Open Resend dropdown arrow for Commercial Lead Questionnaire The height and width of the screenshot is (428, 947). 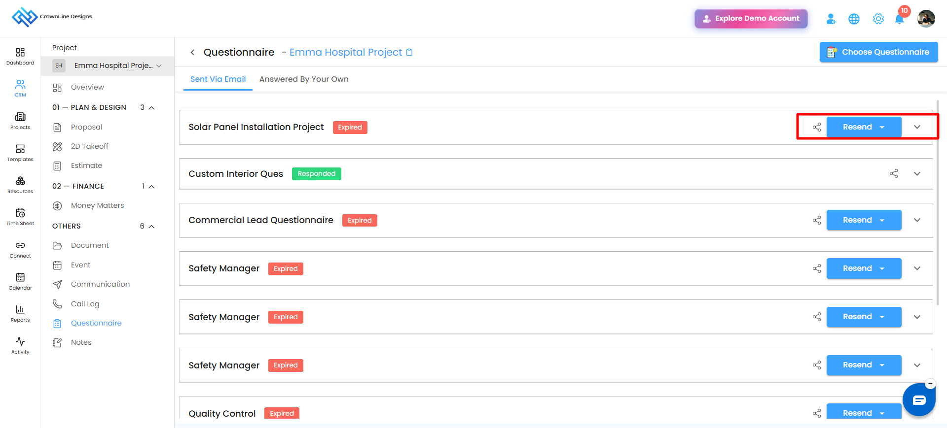(882, 220)
